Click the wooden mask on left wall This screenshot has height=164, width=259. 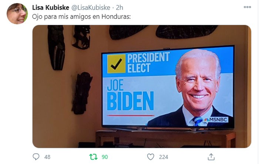56,48
